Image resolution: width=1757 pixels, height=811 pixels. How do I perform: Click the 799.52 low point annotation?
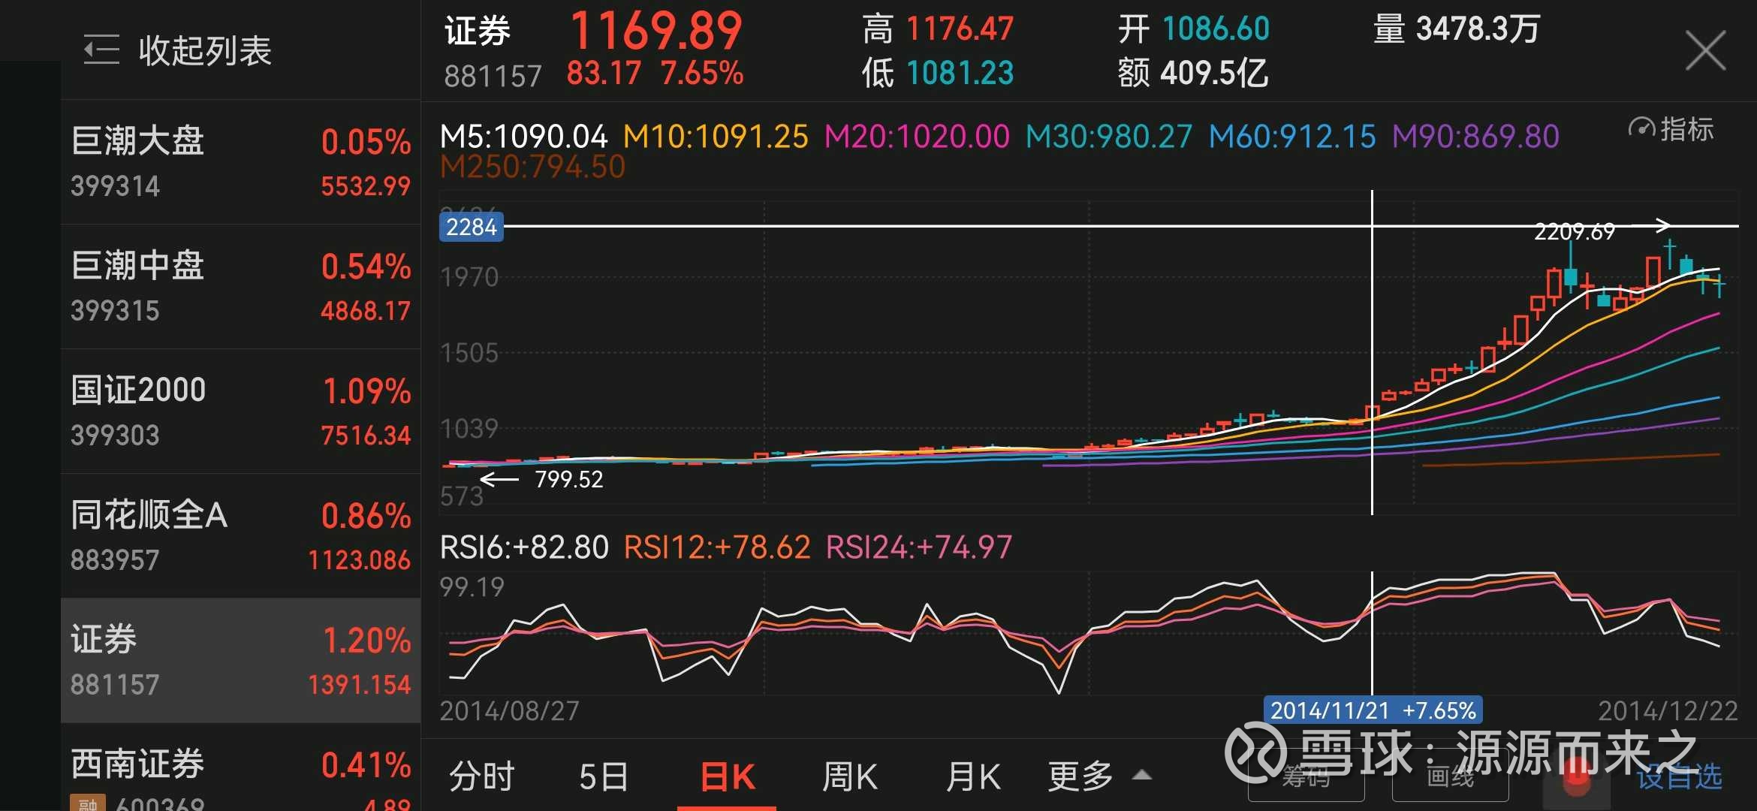568,479
